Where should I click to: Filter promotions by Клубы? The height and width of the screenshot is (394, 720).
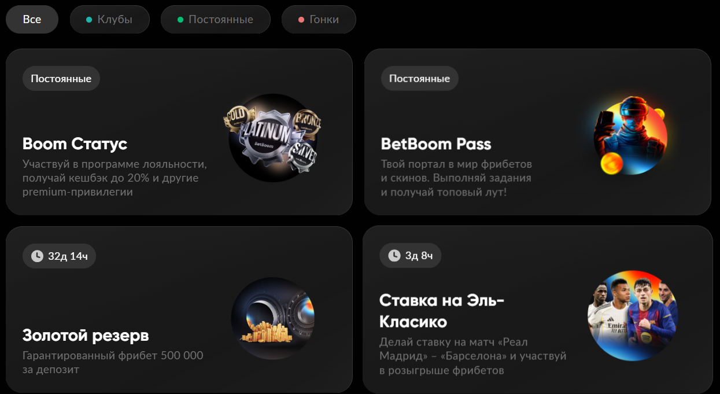click(110, 20)
